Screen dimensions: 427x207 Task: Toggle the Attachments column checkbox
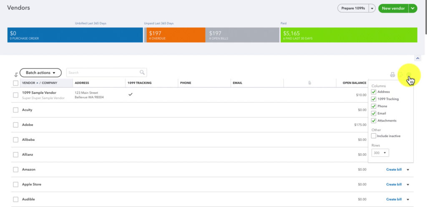pos(374,120)
